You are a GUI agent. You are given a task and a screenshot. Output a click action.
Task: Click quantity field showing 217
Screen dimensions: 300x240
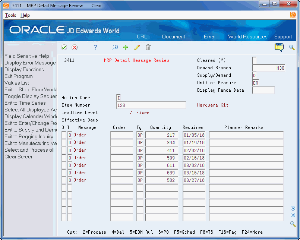(162, 135)
